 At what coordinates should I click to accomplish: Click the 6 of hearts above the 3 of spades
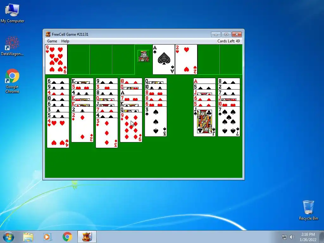pos(156,104)
